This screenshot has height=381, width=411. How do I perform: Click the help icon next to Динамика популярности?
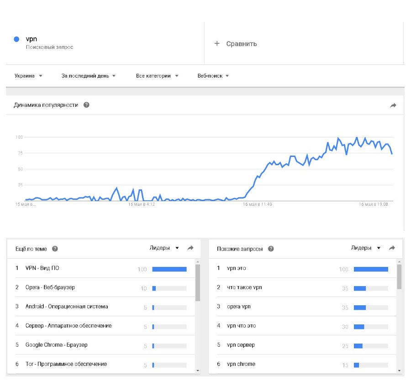click(x=86, y=105)
